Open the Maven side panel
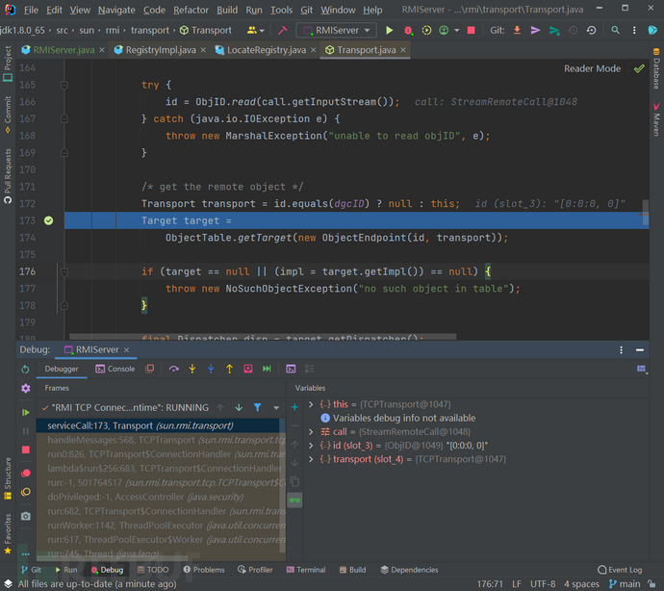This screenshot has height=591, width=664. coord(656,119)
